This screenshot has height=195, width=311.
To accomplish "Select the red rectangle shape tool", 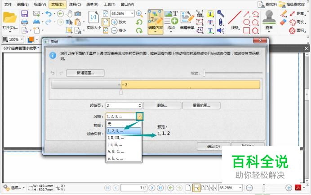I will (x=247, y=30).
